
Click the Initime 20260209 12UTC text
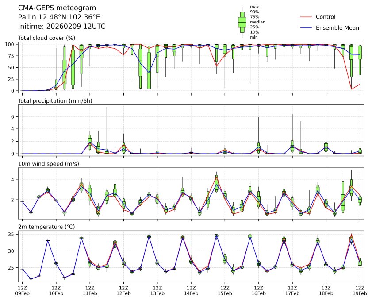[x=61, y=26]
